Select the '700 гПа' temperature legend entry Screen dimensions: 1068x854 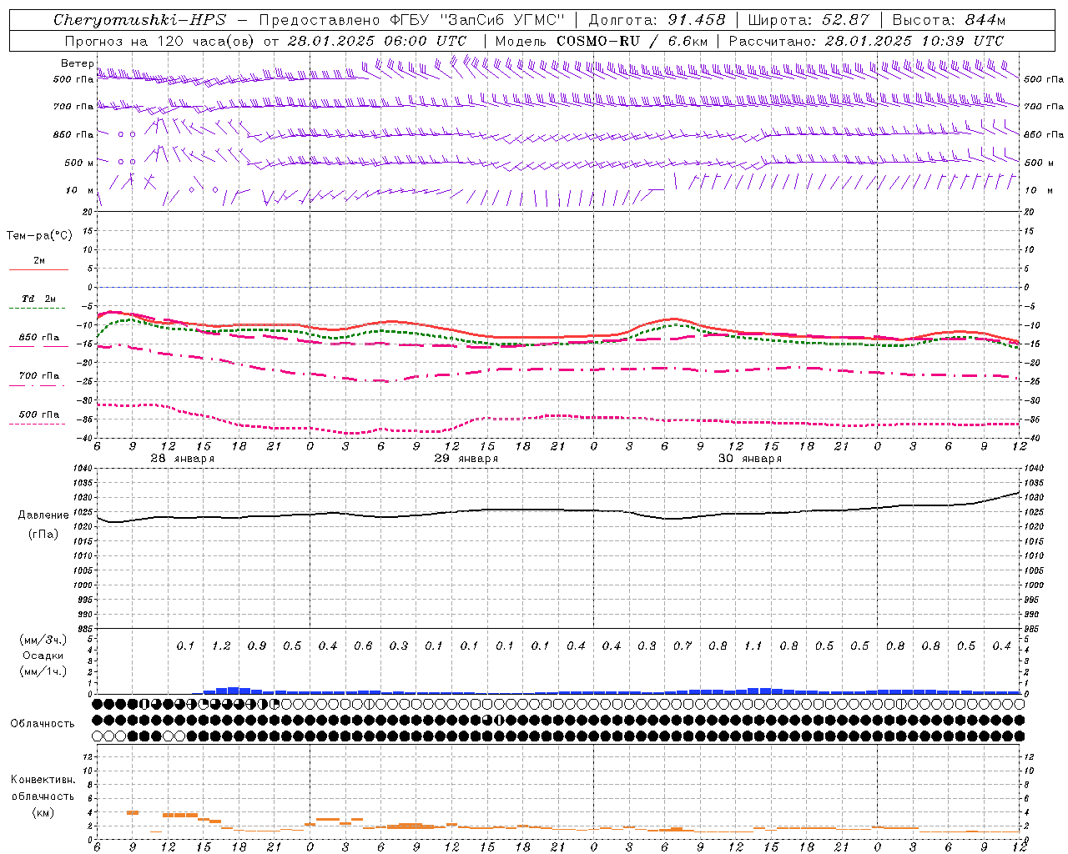click(39, 376)
